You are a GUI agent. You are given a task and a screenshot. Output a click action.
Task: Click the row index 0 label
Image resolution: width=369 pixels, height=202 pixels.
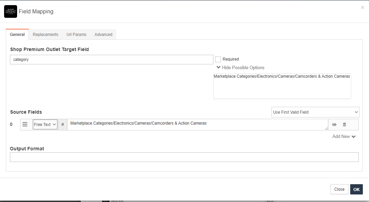click(11, 125)
